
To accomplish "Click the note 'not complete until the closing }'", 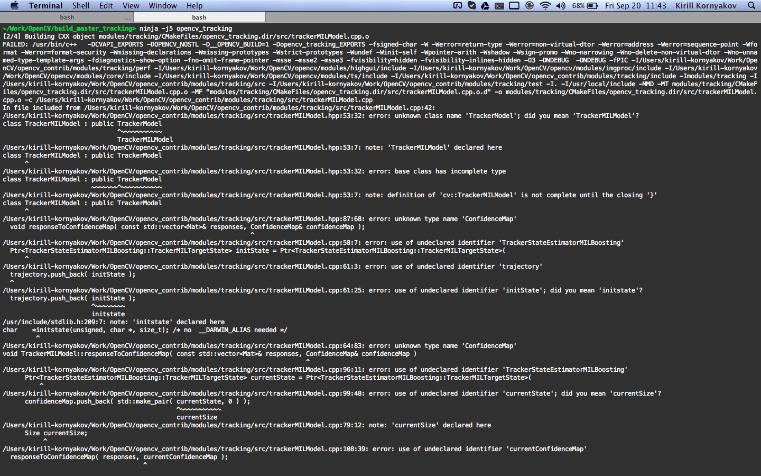I will click(330, 195).
